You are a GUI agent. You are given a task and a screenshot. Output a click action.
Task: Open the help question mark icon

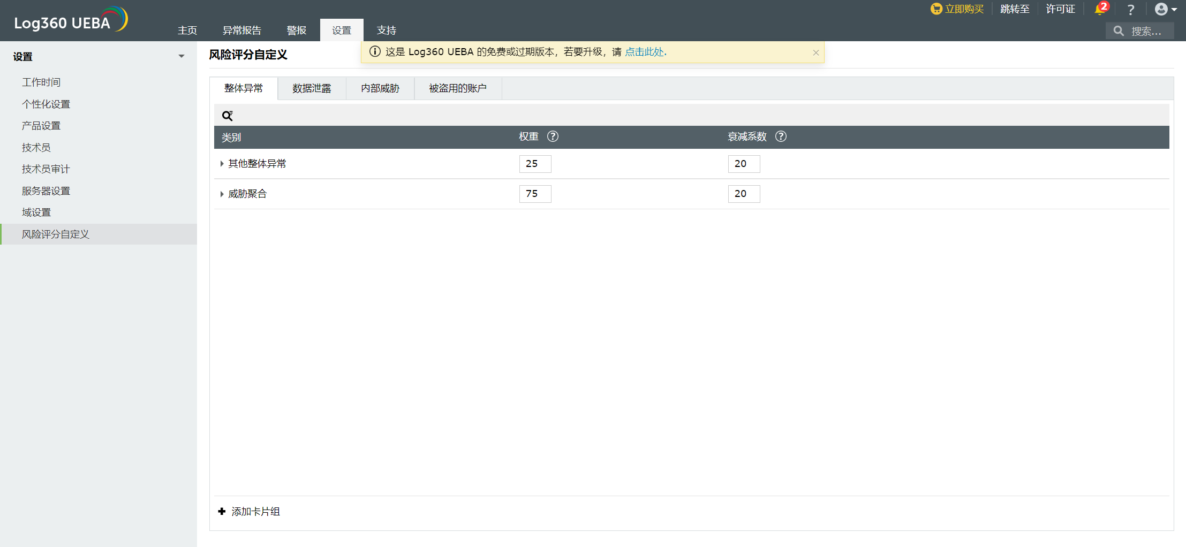[1130, 10]
